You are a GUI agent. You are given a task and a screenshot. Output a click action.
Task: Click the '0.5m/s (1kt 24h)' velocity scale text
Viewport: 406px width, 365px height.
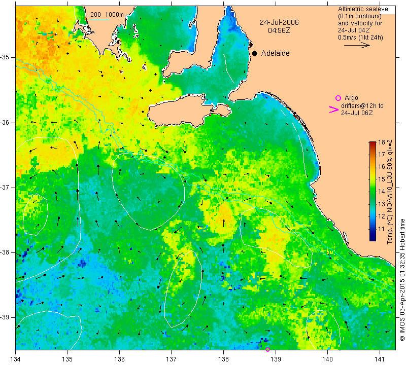coord(360,37)
